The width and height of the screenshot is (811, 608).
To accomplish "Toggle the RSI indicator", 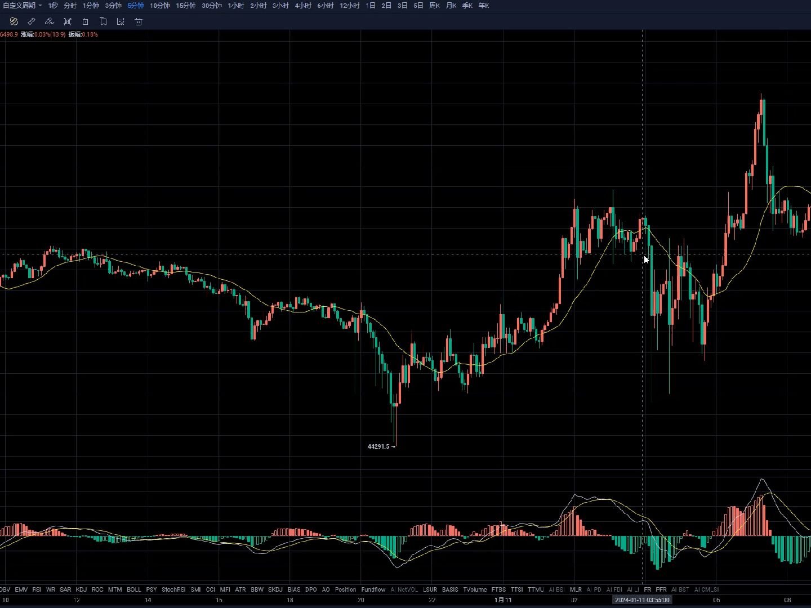I will click(x=37, y=589).
